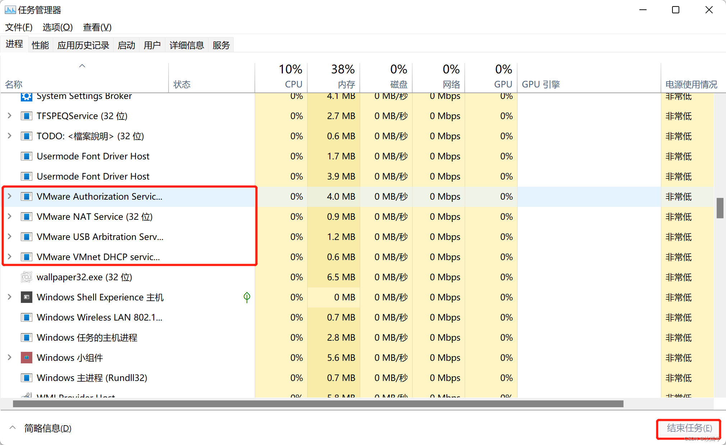Expand the Windows 小组件 process group
Viewport: 726px width, 445px height.
pos(10,358)
